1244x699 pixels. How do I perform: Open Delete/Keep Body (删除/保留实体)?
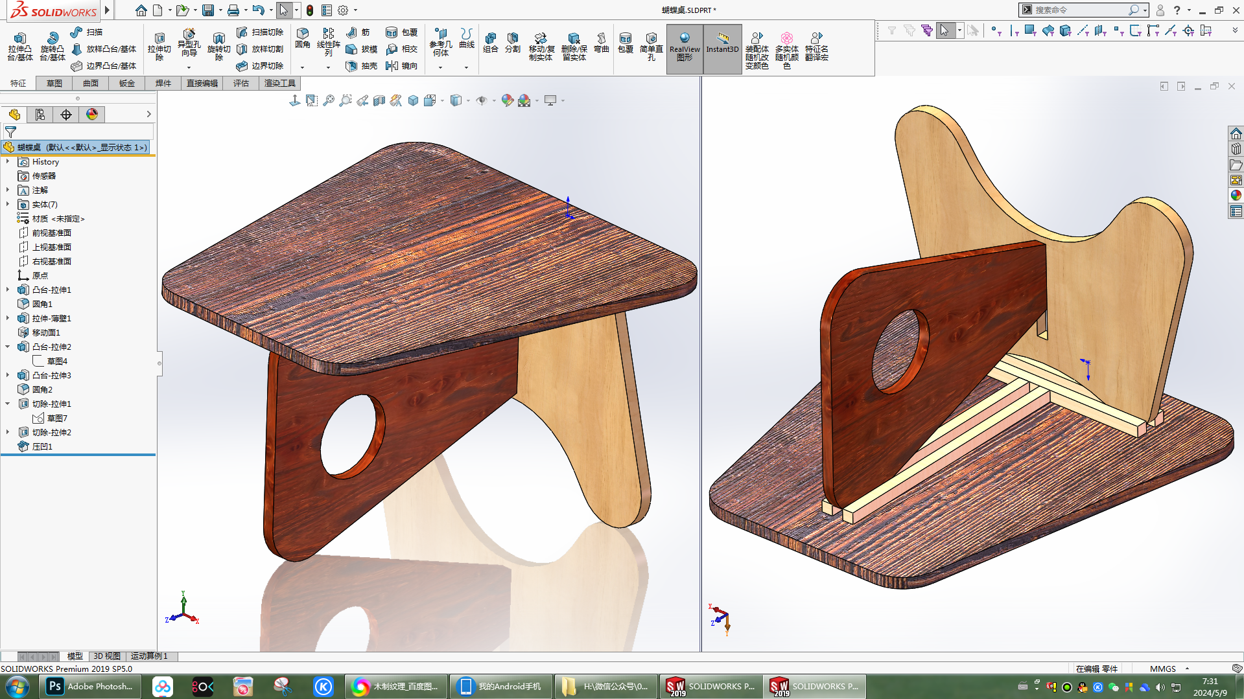574,46
